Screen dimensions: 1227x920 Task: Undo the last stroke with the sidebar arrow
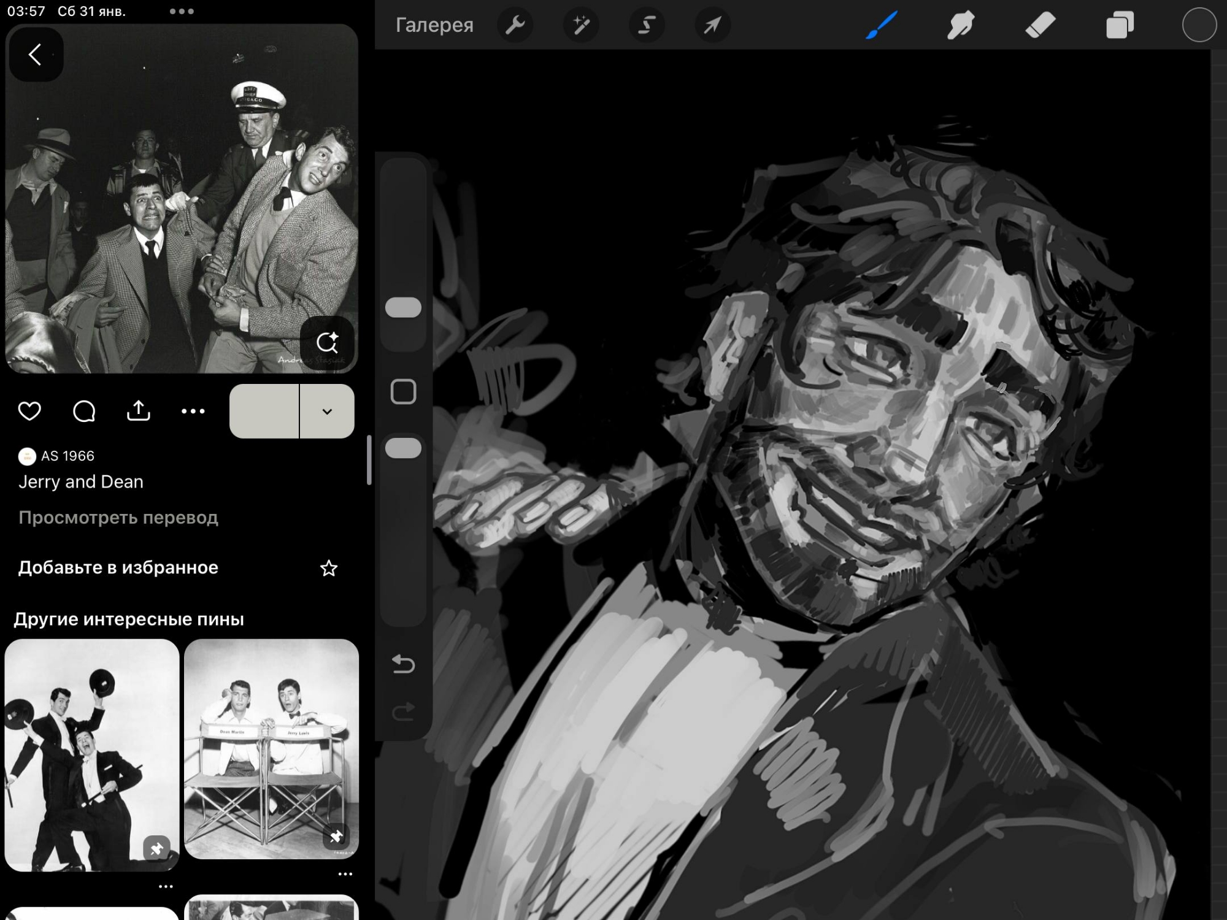(x=403, y=664)
